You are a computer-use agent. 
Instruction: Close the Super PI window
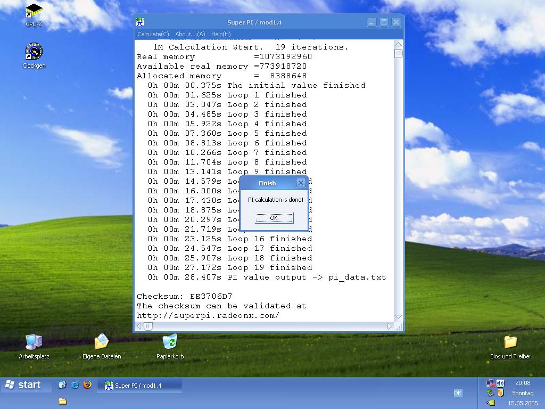(396, 22)
